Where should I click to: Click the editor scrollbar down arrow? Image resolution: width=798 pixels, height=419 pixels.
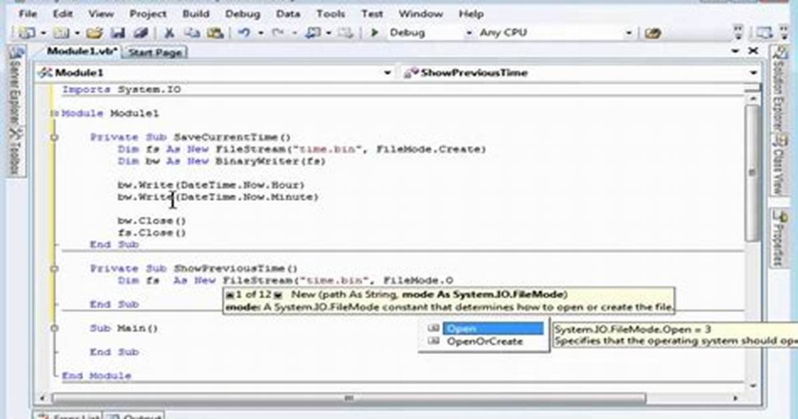(x=752, y=386)
